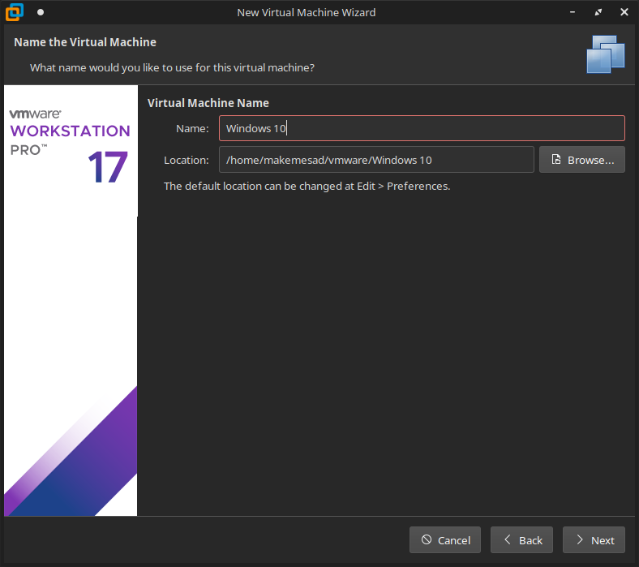Click the Location path field

point(376,160)
